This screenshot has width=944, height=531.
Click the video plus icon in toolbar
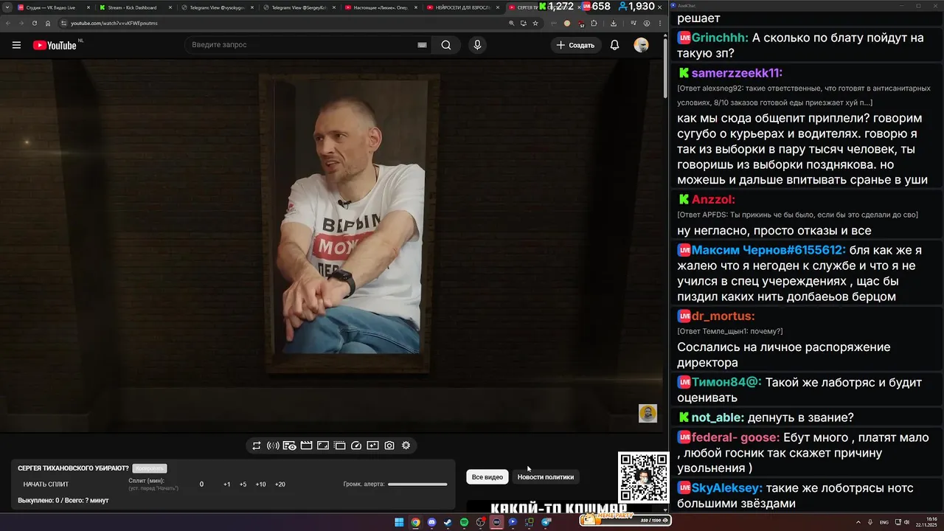(372, 445)
